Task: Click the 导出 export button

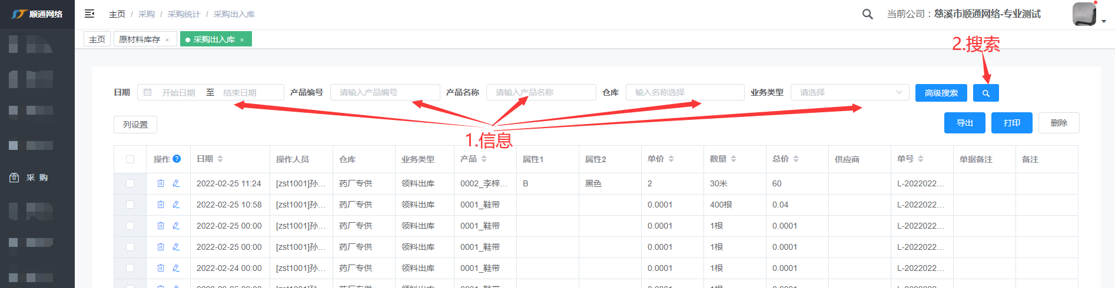Action: point(964,123)
